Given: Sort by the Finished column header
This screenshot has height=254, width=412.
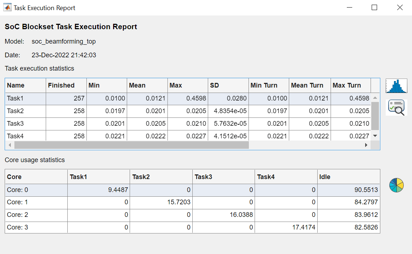Looking at the screenshot, I should (66, 85).
